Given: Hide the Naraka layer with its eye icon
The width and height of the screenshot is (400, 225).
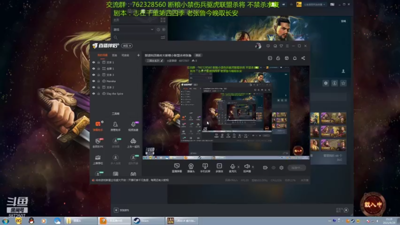Looking at the screenshot, I should tap(93, 81).
